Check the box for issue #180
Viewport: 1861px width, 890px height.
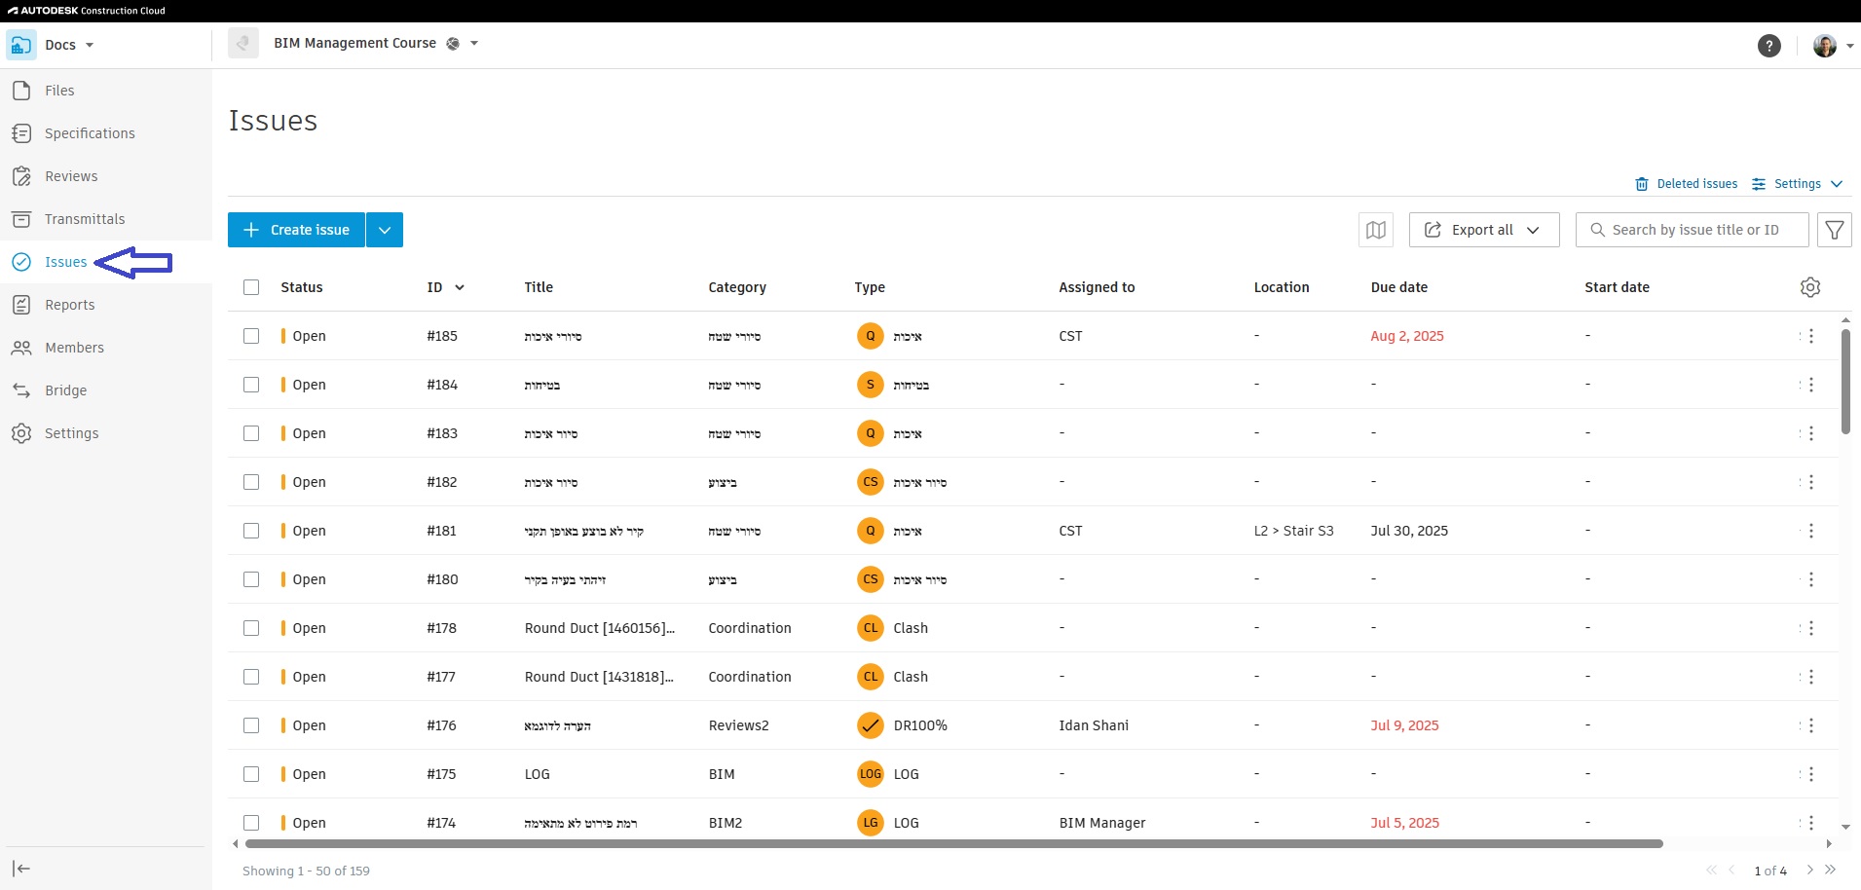[251, 579]
